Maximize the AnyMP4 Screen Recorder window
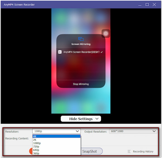Viewport: 162px width, 158px height. point(147,5)
